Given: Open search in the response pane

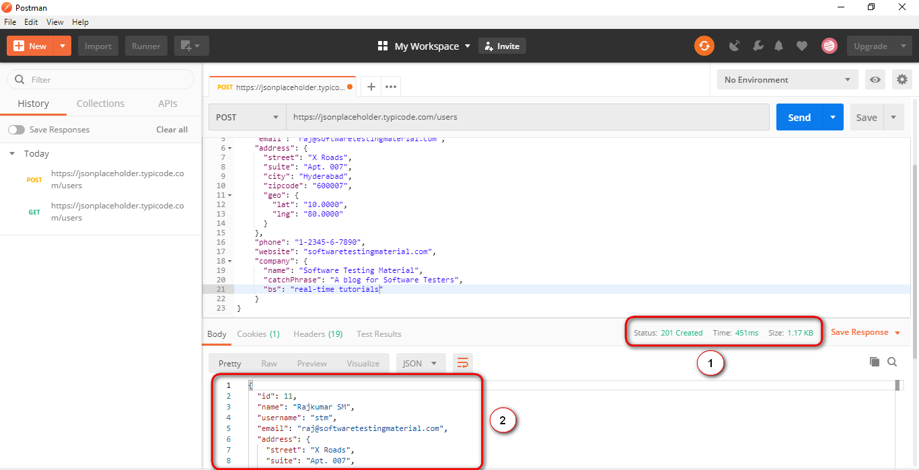Looking at the screenshot, I should [892, 362].
